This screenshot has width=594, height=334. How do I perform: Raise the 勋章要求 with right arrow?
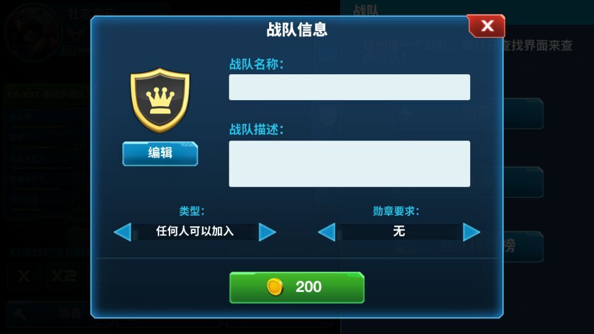471,232
